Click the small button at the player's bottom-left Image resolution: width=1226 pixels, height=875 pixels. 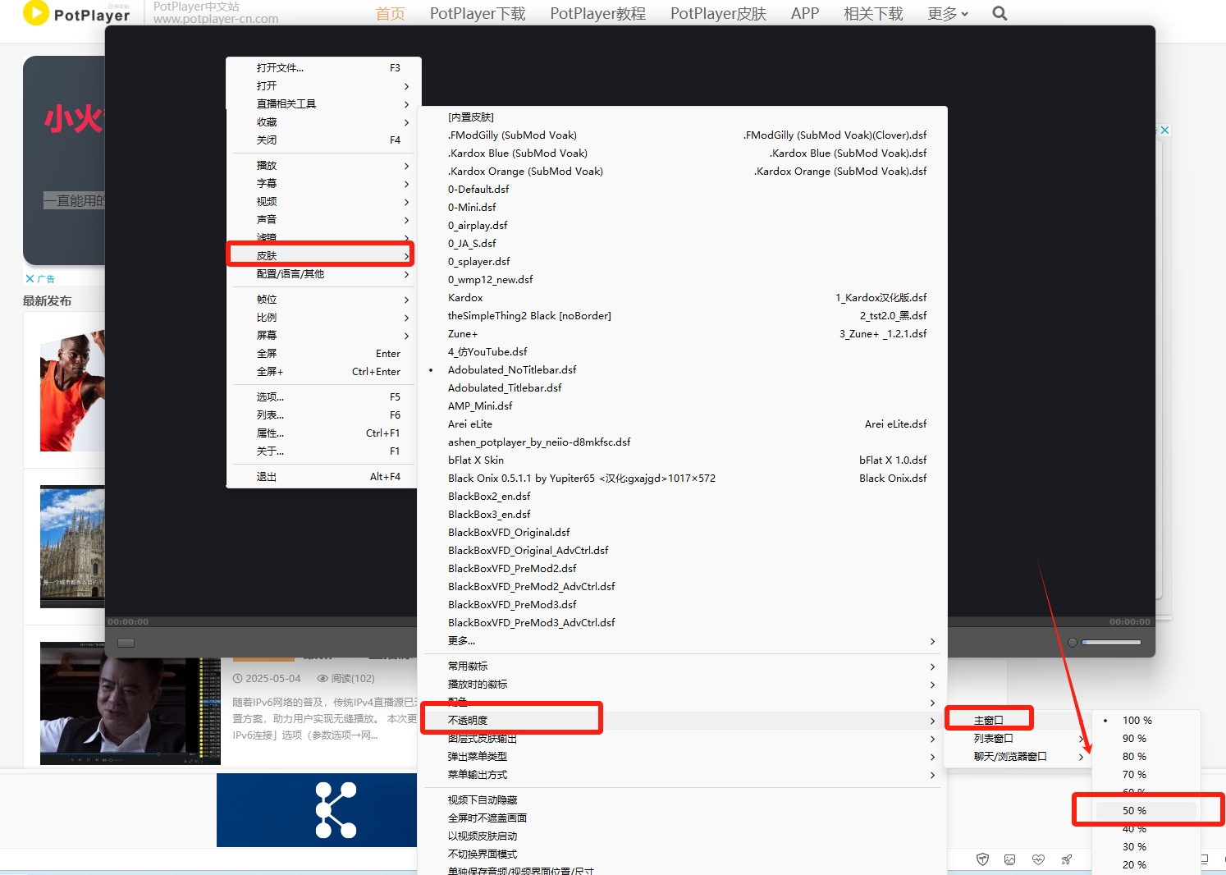click(126, 643)
